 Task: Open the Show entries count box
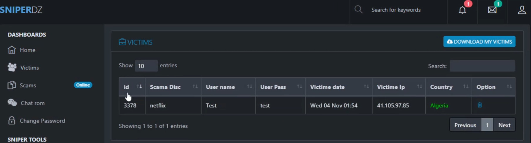[146, 66]
